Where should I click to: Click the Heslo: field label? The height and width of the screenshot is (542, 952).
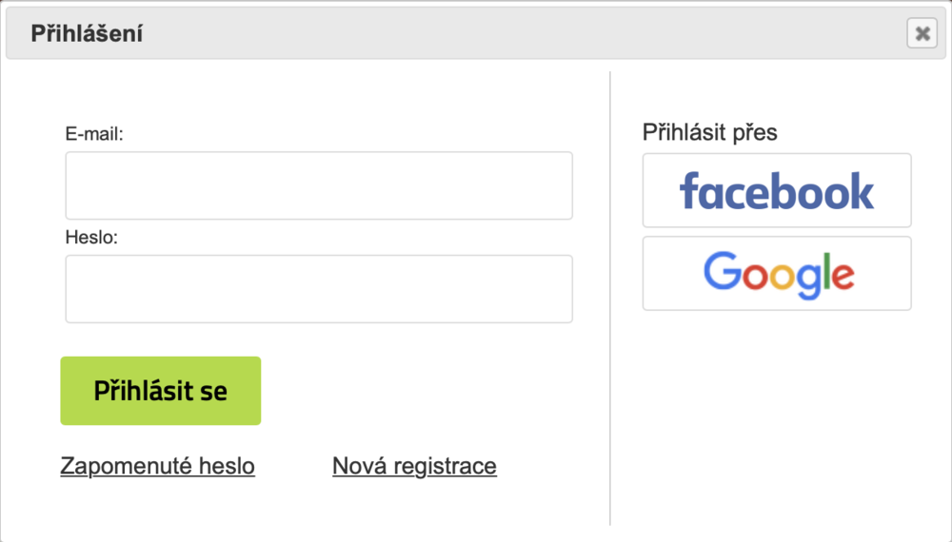(x=91, y=237)
